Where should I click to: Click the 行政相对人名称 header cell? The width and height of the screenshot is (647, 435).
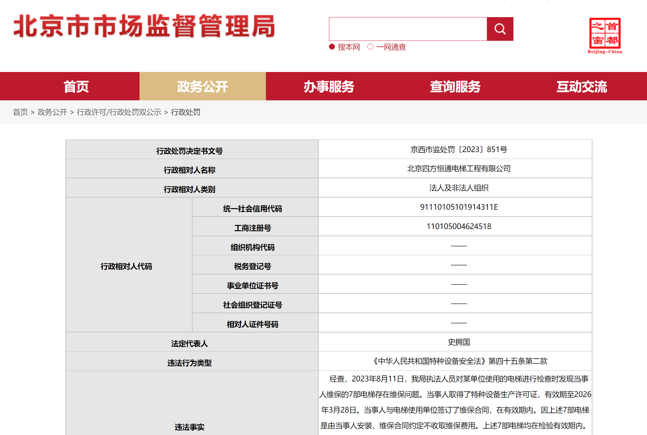[x=192, y=169]
